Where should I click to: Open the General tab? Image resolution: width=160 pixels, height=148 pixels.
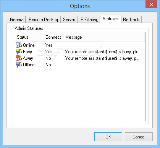[x=16, y=20]
